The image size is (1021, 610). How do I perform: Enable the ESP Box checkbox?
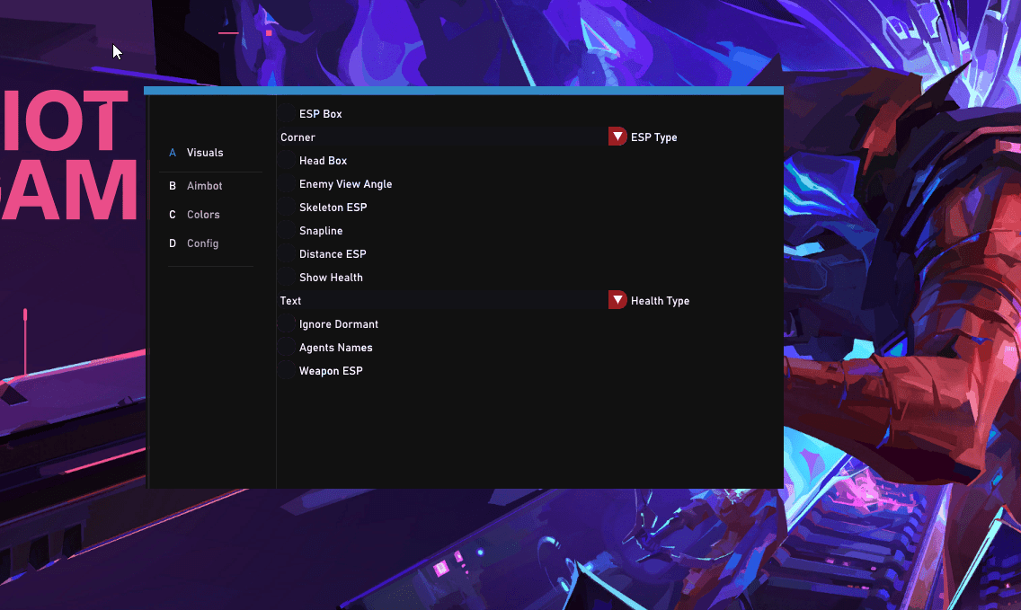(288, 113)
